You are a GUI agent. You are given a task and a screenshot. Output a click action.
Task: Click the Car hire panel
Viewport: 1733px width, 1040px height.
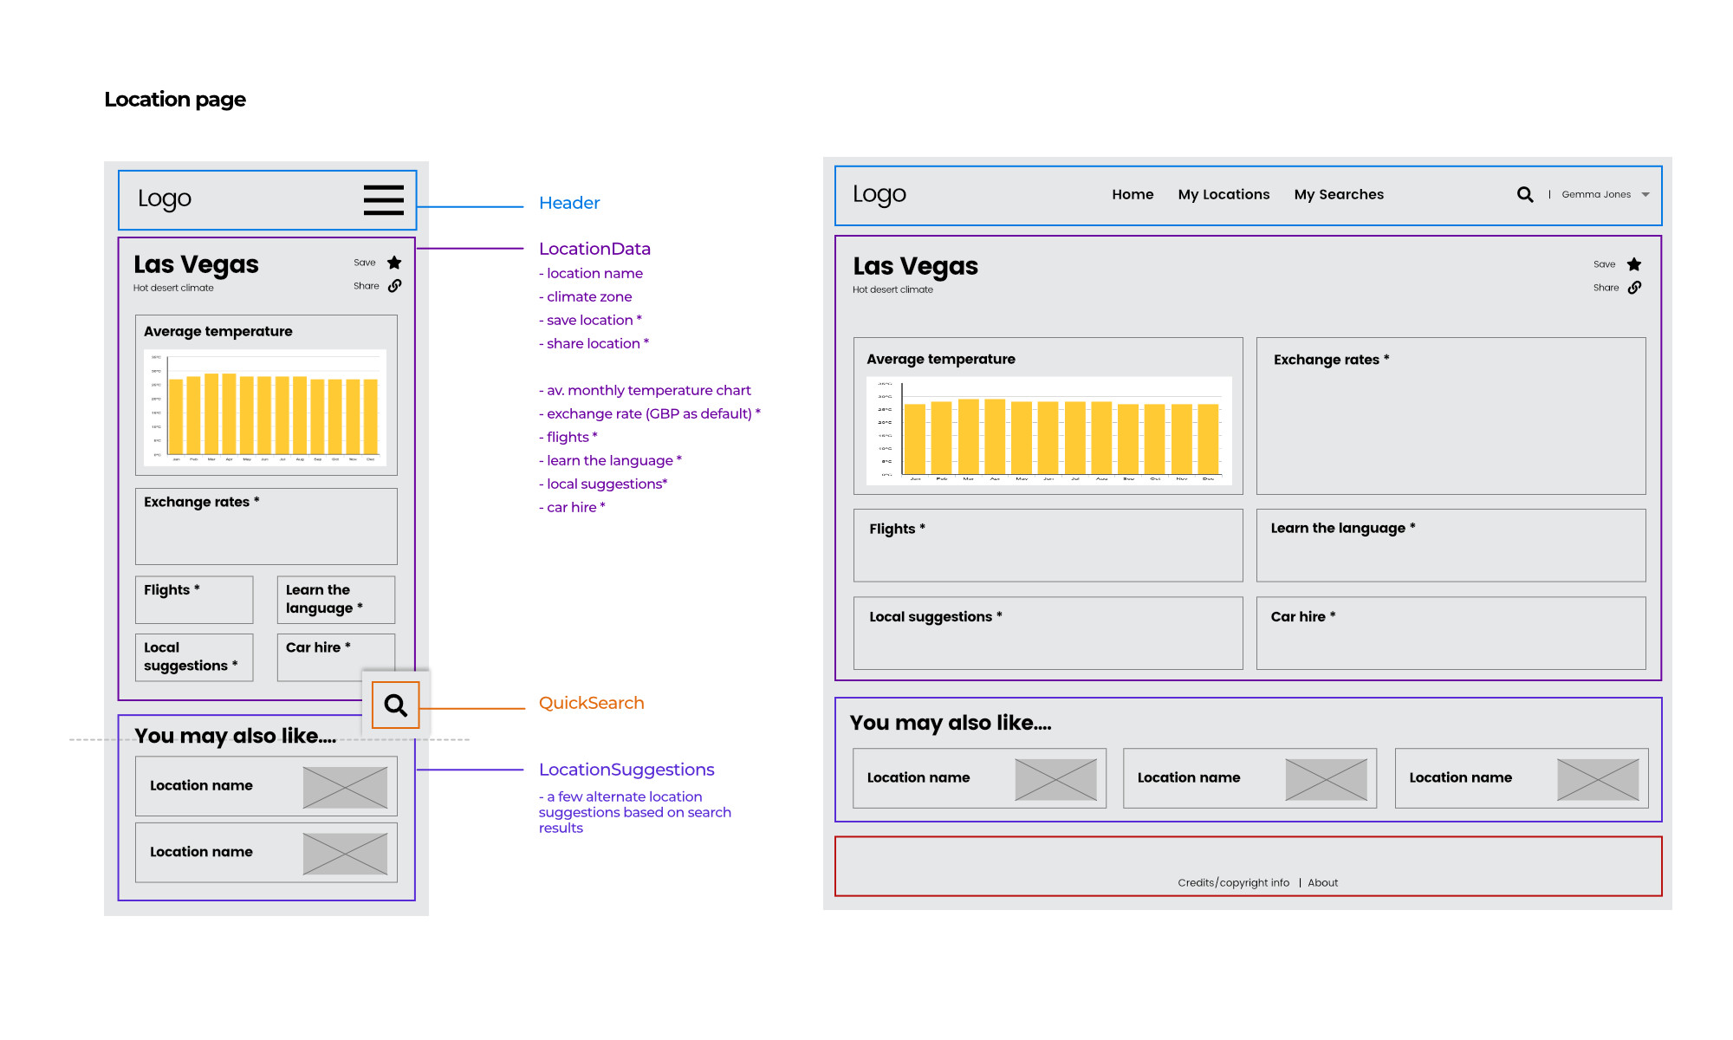click(x=1451, y=634)
